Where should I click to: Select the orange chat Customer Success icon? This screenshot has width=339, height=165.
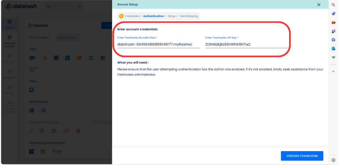click(66, 131)
